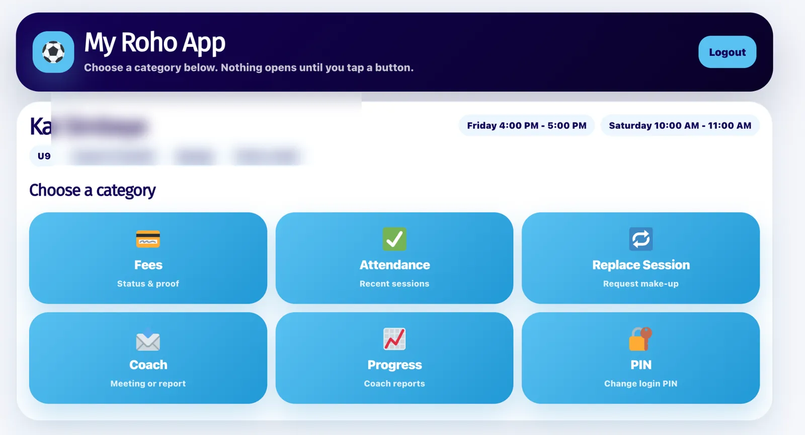Click the green checkmark Attendance icon

click(394, 239)
